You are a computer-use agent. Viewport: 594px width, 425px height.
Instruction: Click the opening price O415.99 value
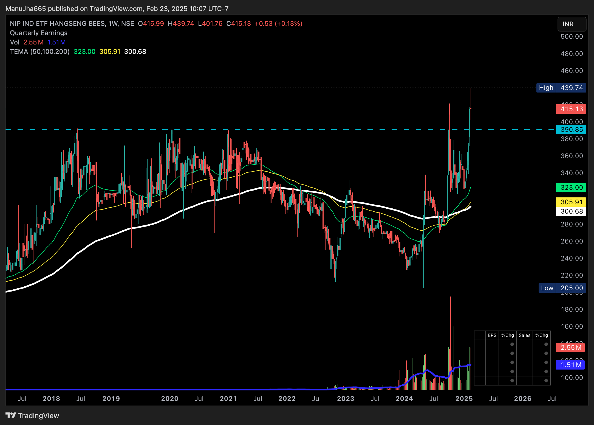tap(151, 24)
